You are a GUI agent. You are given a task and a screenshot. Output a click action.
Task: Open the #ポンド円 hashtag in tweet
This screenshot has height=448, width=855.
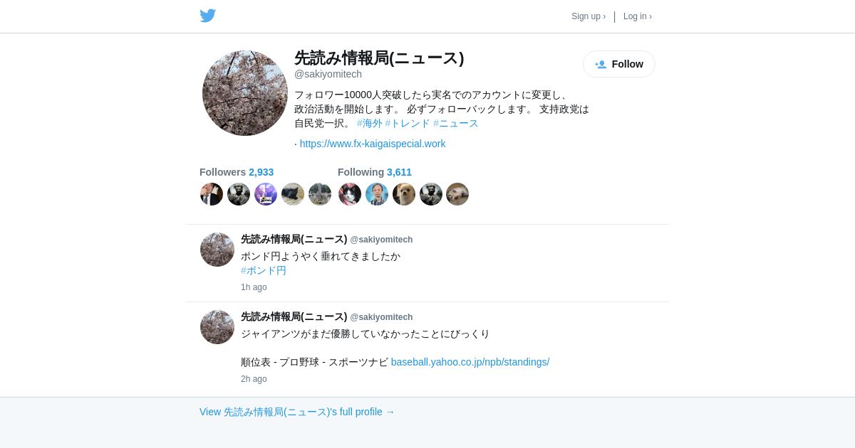point(264,270)
